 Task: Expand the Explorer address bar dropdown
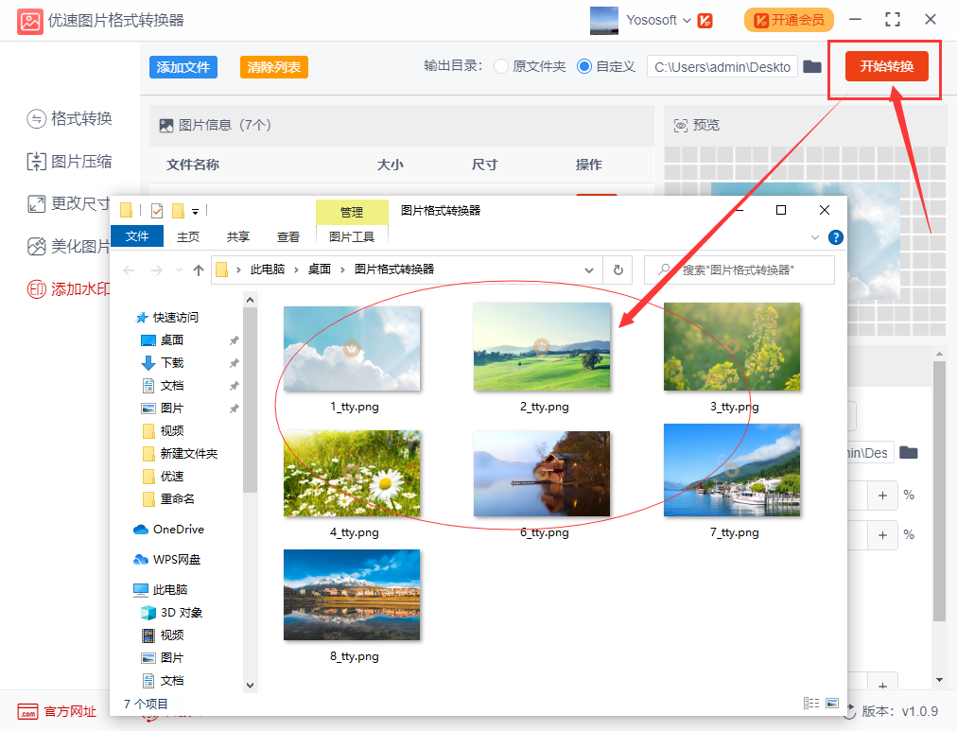[588, 270]
